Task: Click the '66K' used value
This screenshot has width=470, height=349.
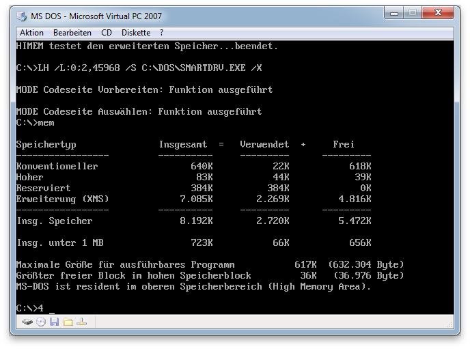Action: pos(281,243)
